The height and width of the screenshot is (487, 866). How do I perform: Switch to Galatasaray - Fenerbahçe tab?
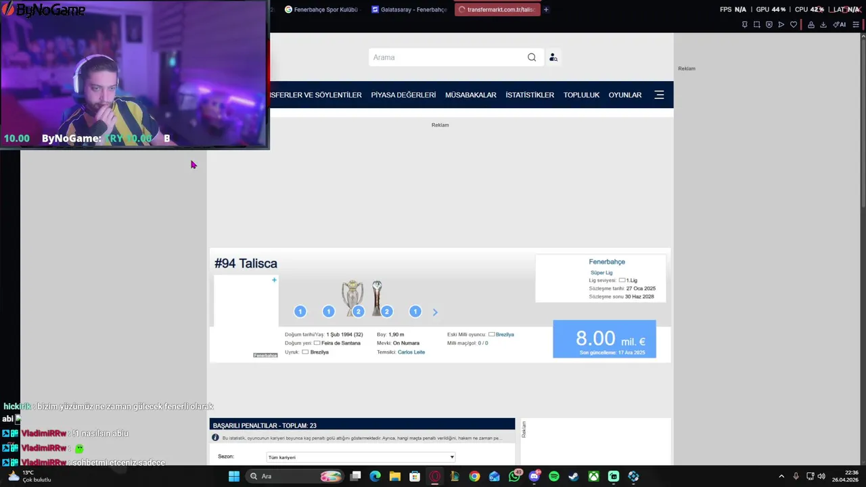409,9
